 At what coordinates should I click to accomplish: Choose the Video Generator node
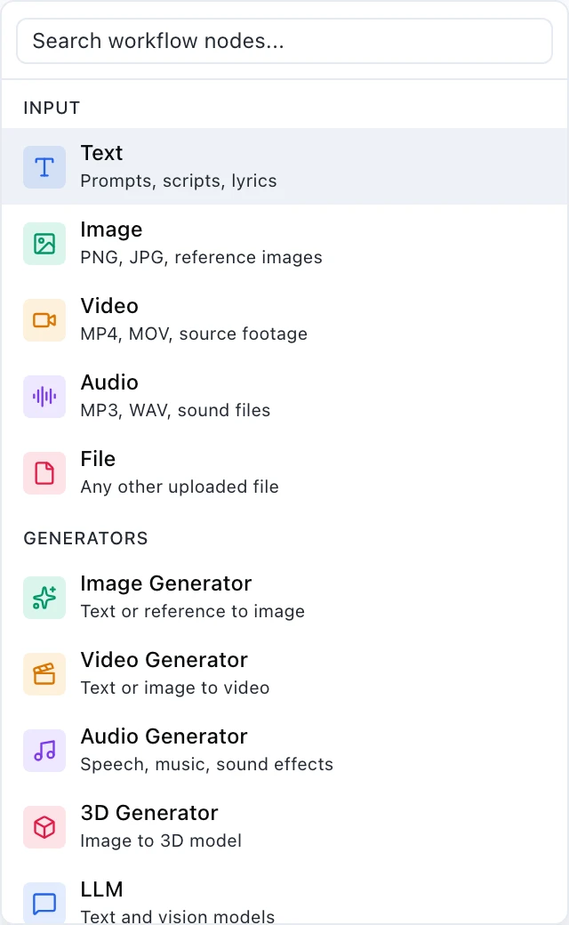pos(284,673)
